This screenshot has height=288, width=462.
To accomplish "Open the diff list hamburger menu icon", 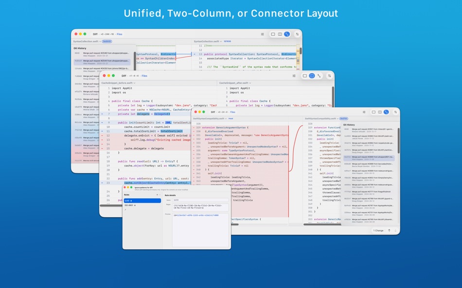I will click(x=263, y=34).
